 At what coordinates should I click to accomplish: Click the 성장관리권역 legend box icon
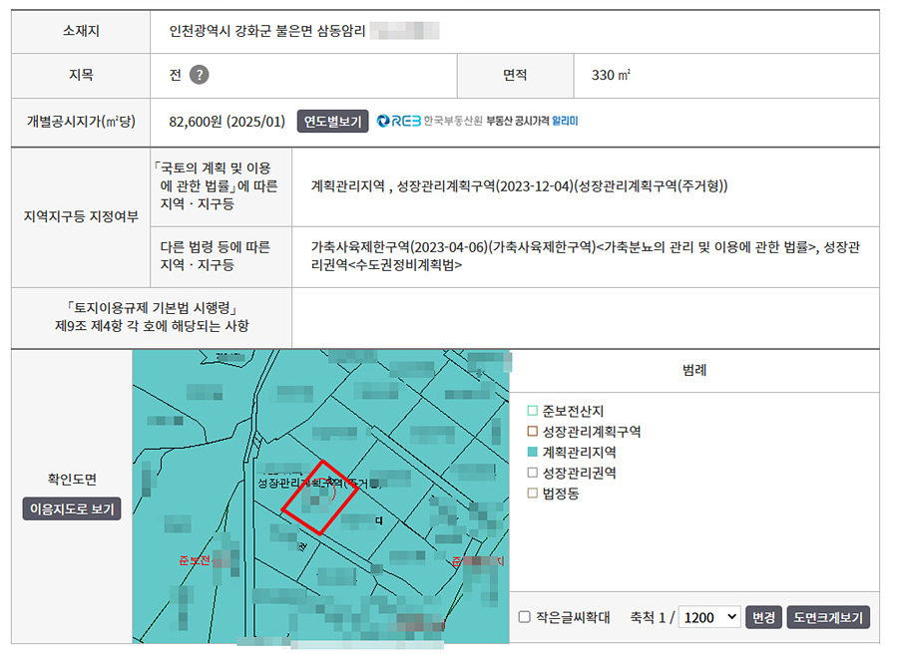pyautogui.click(x=532, y=473)
